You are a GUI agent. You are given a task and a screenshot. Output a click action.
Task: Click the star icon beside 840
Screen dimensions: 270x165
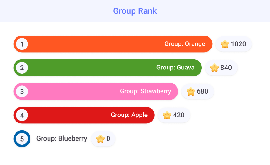pos(214,68)
